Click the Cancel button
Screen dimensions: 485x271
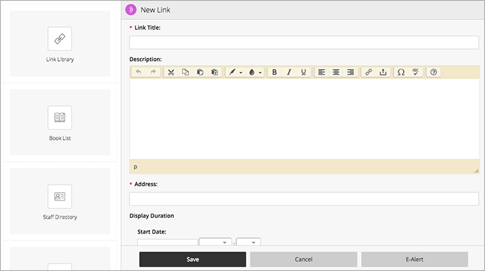pyautogui.click(x=303, y=259)
